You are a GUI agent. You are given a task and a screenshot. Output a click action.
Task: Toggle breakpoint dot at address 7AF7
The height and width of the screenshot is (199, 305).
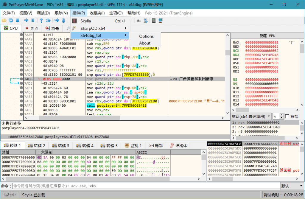21,106
